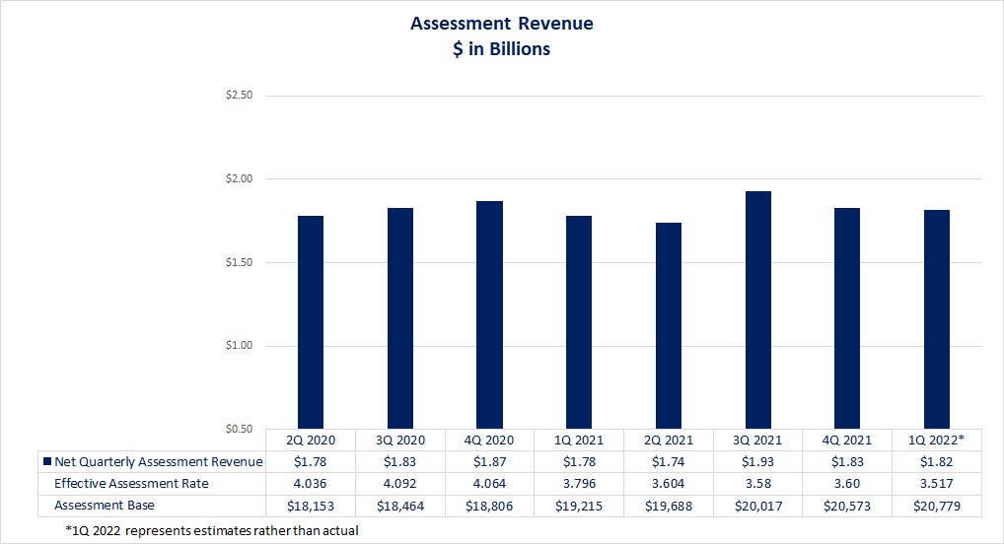
Task: Select the $1.93 revenue cell
Action: [757, 461]
